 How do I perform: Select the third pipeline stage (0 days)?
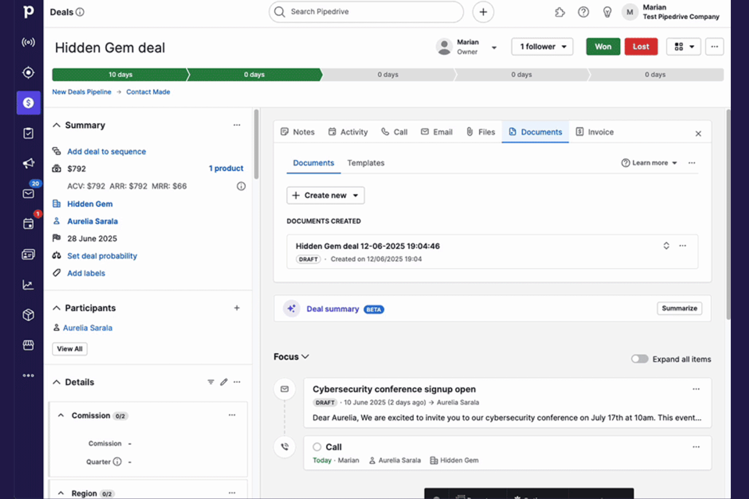pos(388,74)
